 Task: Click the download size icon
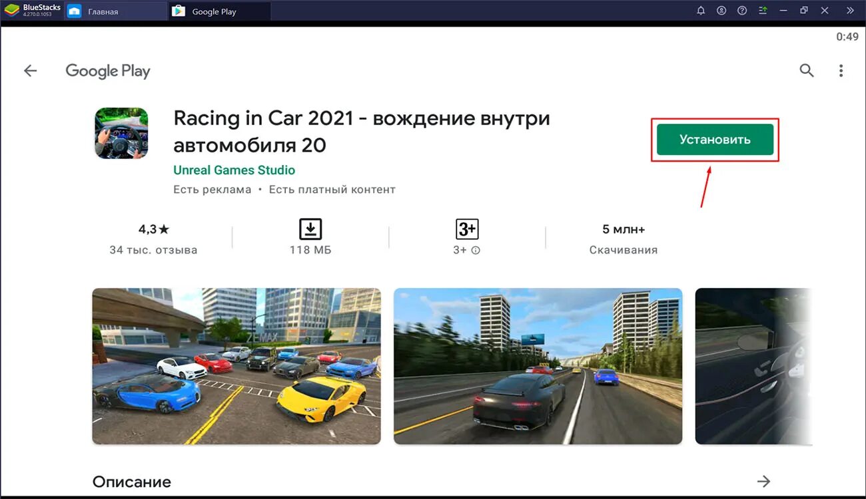310,229
